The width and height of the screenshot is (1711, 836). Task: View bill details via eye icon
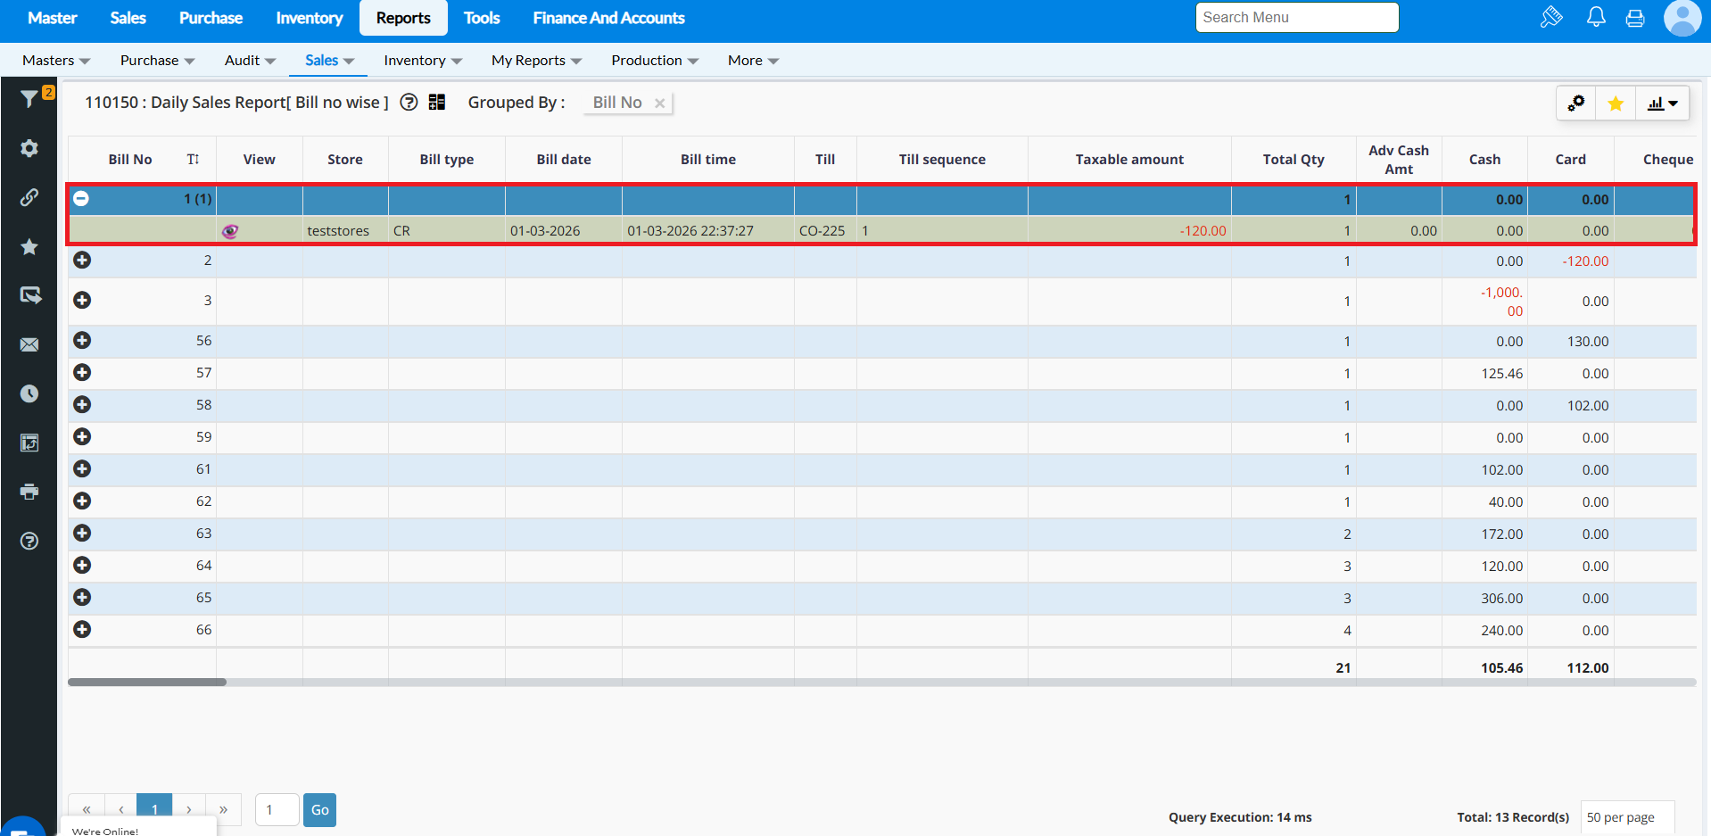click(230, 231)
